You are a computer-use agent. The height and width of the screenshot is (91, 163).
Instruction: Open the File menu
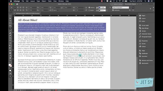pyautogui.click(x=23, y=1)
